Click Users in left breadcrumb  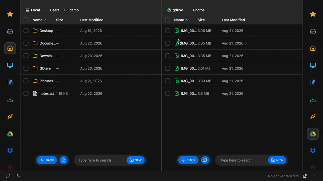pos(55,10)
